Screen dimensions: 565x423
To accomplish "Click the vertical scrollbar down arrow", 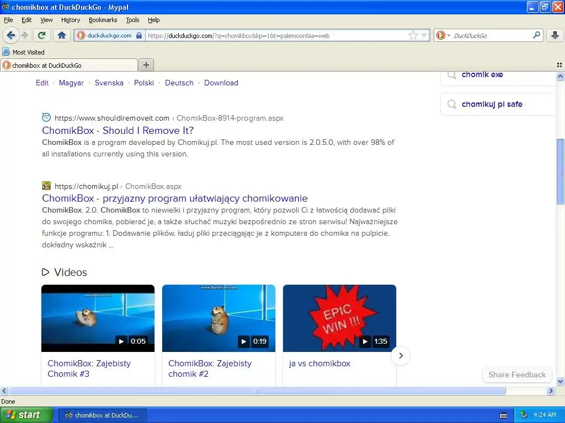I will 560,381.
